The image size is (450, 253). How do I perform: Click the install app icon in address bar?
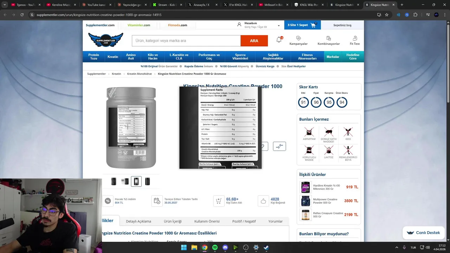coord(379,15)
